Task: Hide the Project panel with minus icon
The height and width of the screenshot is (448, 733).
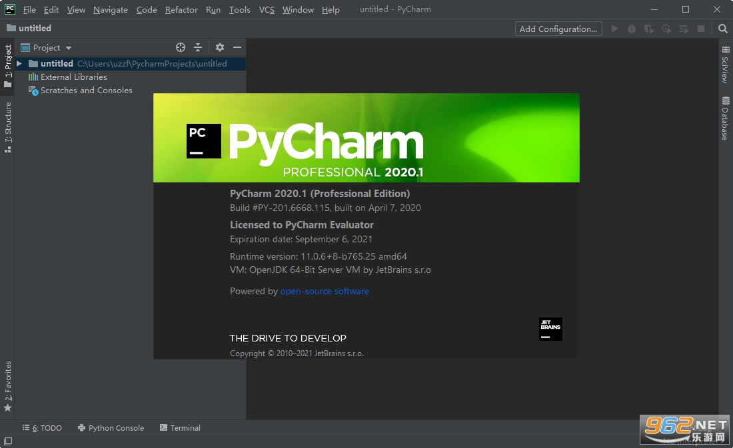Action: coord(237,47)
